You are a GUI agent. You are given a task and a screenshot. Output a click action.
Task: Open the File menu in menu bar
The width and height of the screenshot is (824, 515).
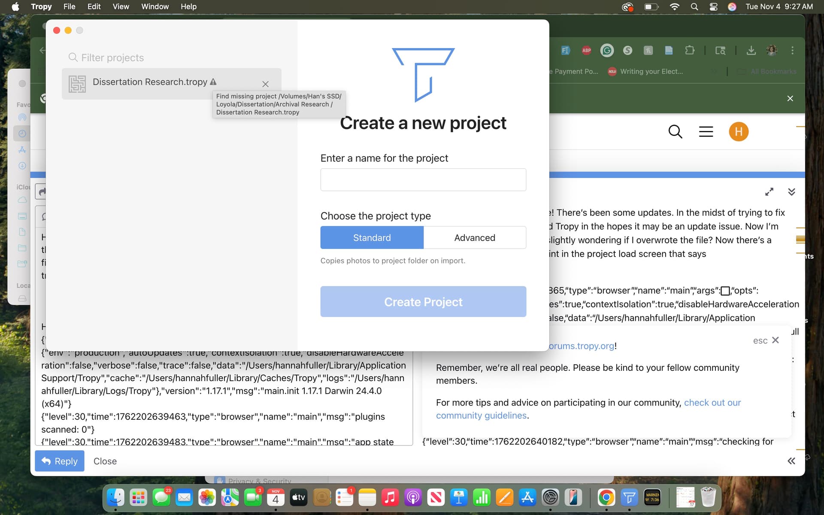tap(69, 6)
